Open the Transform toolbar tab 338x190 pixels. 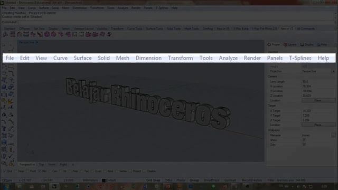point(117,28)
